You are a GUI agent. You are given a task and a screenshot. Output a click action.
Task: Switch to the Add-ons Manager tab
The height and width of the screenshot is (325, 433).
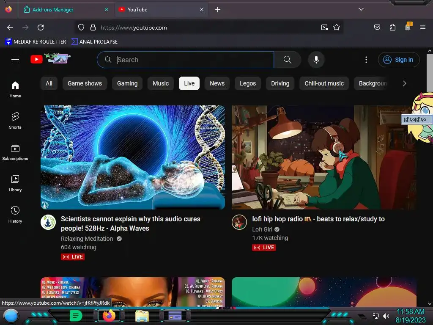coord(66,10)
